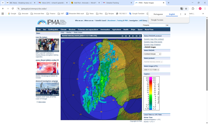Stop the radar animation playback
This screenshot has height=124, width=208.
tap(129, 36)
